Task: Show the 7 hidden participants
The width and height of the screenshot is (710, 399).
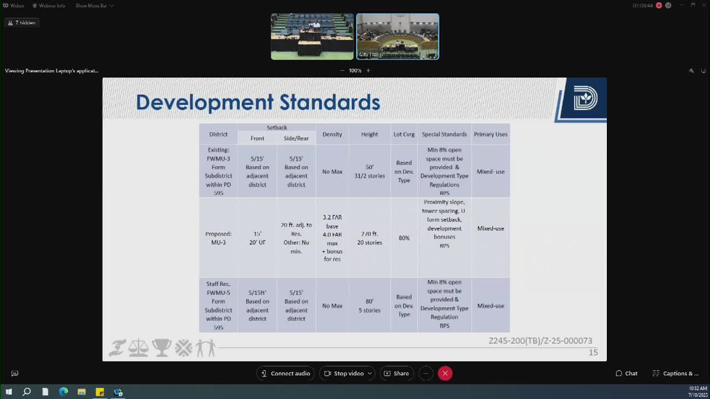Action: coord(22,23)
